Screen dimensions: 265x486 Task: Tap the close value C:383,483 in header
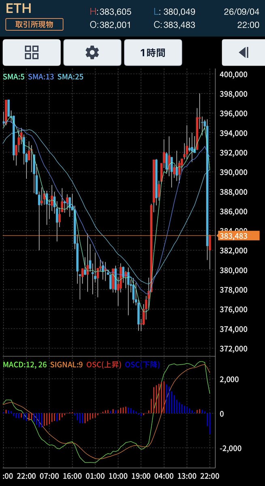tap(175, 25)
